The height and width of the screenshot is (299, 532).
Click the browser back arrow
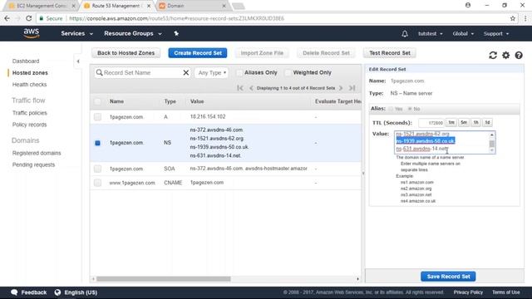point(7,18)
